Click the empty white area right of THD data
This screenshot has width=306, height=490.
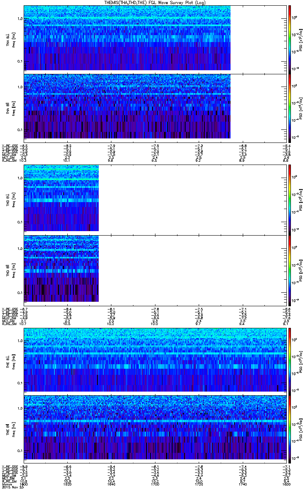(x=192, y=235)
